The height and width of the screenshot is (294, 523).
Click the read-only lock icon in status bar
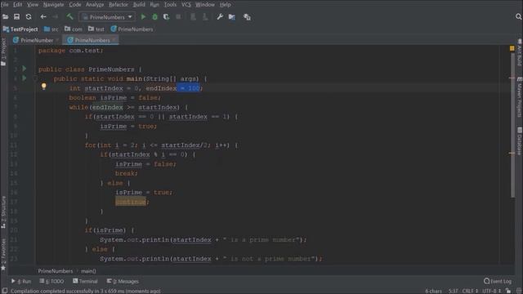click(508, 291)
